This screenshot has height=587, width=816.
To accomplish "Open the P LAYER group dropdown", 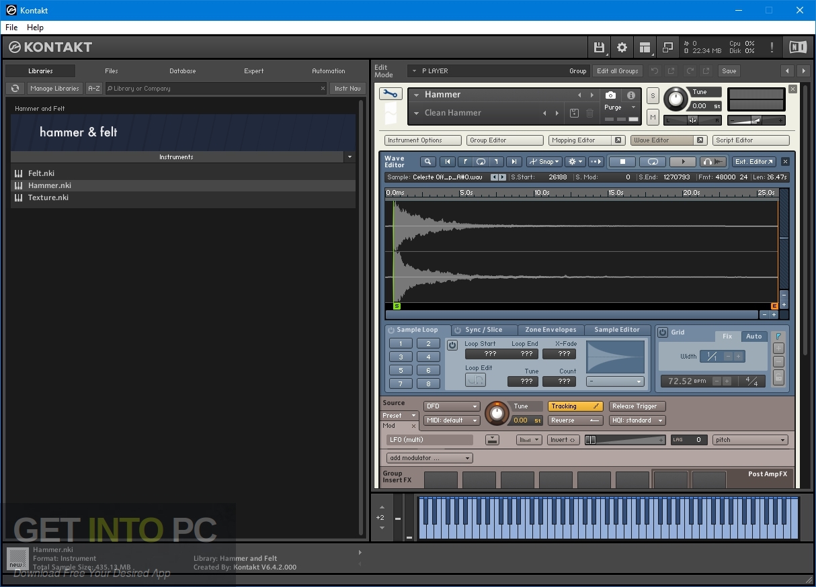I will tap(498, 71).
